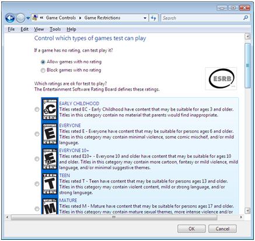Click the Forward navigation arrow
Screen dimensions: 255x241
20,18
